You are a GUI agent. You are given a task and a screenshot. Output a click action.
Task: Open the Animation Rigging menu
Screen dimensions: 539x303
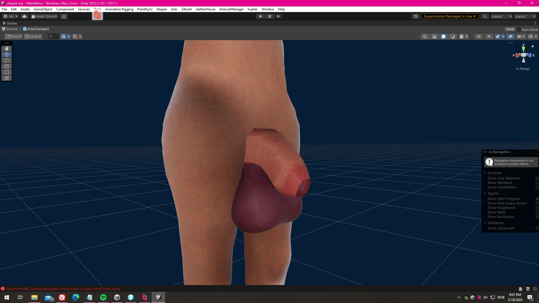[x=119, y=9]
